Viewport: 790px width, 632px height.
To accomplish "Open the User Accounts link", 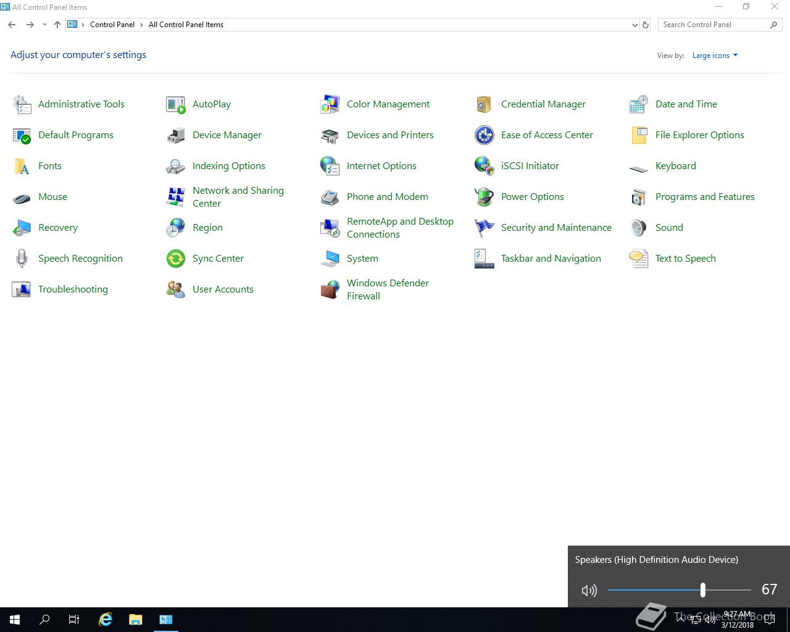I will 223,289.
